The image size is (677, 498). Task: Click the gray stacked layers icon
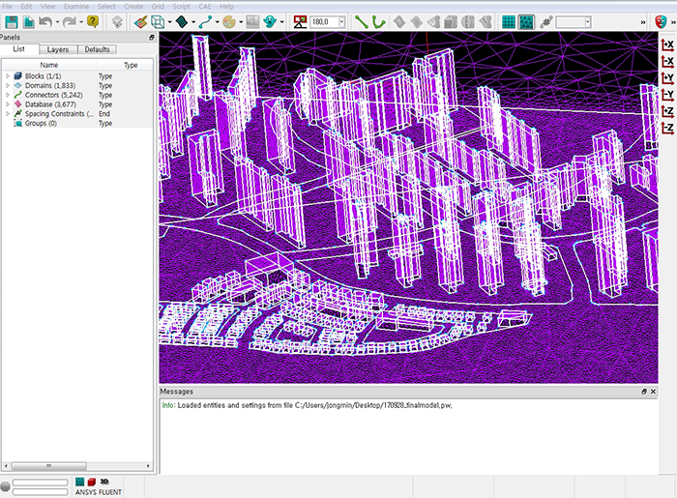[x=117, y=21]
